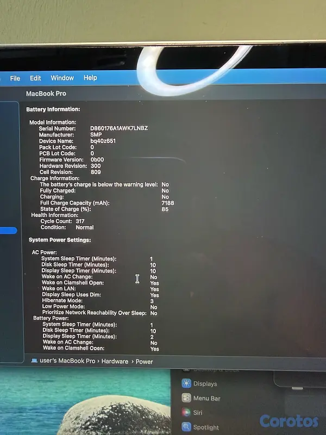326x435 pixels.
Task: Open the Help menu
Action: [x=90, y=77]
